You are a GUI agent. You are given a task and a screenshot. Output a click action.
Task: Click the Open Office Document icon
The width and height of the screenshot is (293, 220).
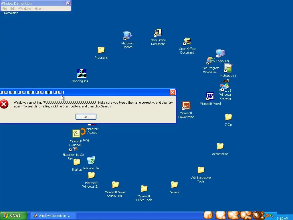coord(187,42)
